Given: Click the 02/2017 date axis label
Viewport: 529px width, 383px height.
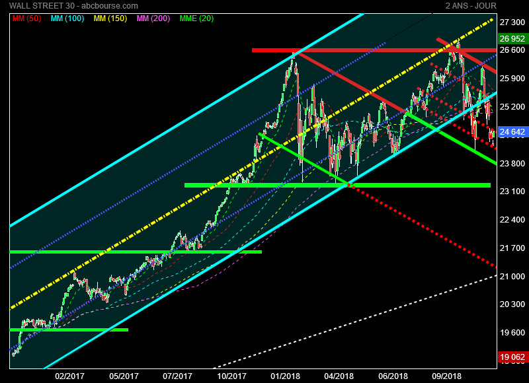Looking at the screenshot, I should 70,376.
